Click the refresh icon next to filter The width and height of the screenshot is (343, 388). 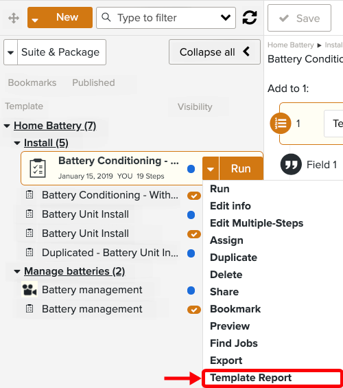tap(250, 18)
